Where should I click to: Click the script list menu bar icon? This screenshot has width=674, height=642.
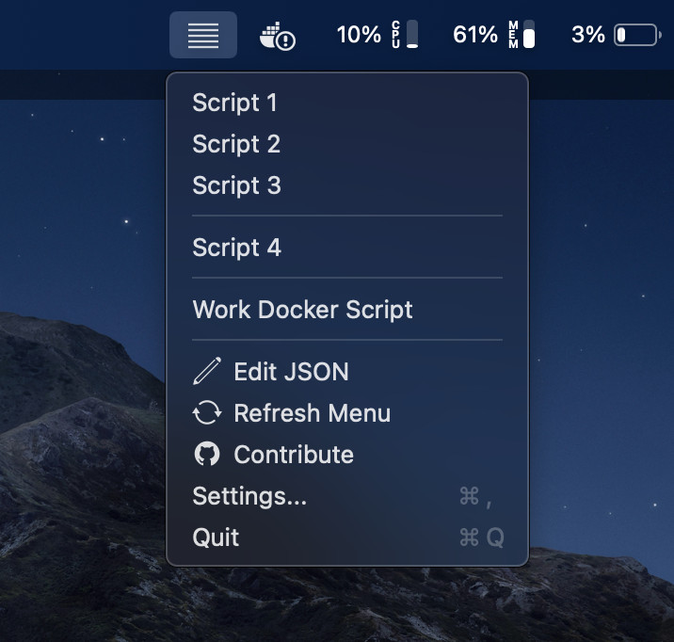203,35
